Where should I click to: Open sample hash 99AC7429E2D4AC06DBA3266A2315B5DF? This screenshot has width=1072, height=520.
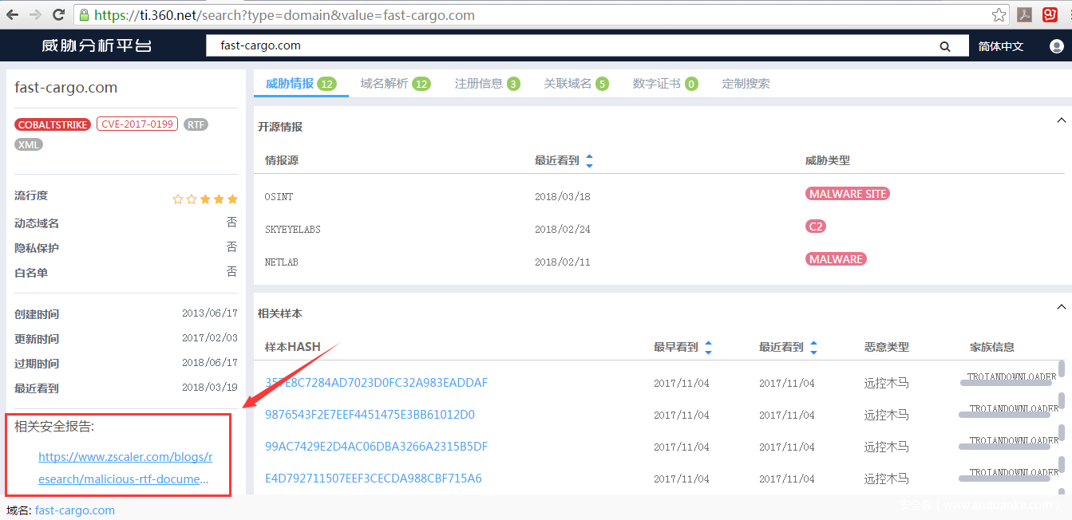pyautogui.click(x=376, y=447)
